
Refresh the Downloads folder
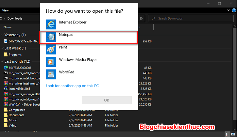[141, 19]
